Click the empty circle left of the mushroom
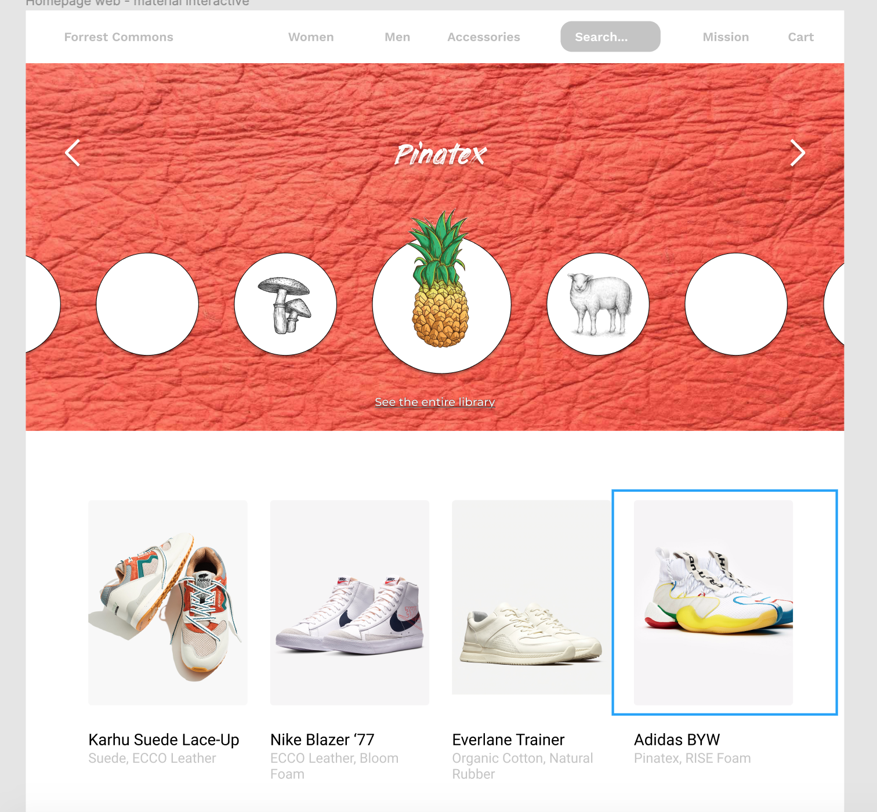877x812 pixels. click(147, 304)
